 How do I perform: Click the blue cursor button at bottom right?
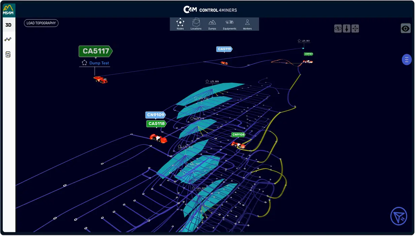[x=398, y=216]
